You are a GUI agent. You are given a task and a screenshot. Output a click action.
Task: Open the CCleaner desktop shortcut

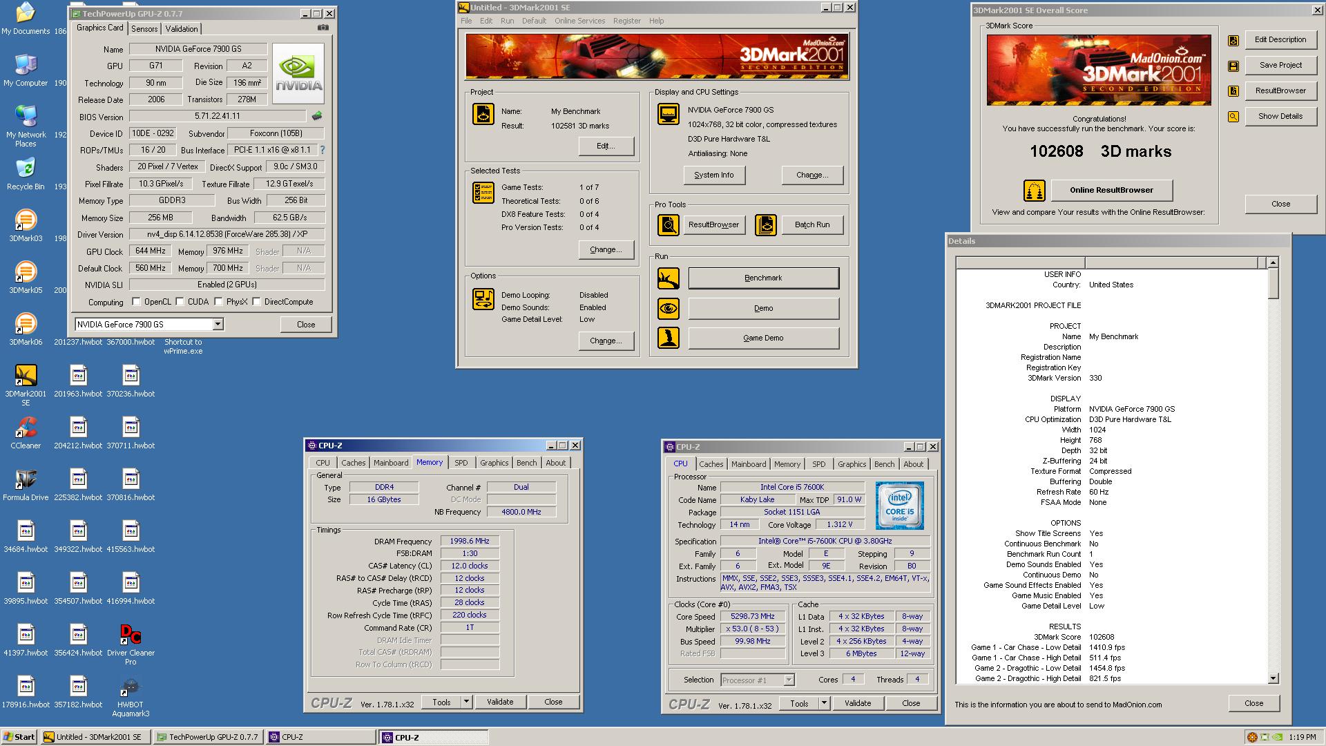[26, 433]
